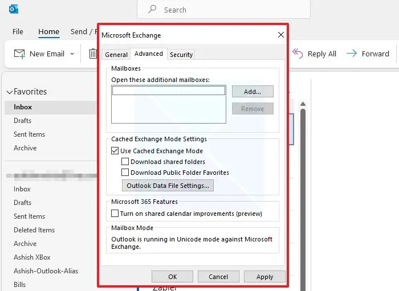Select the Home ribbon tab
The width and height of the screenshot is (399, 291).
point(49,31)
